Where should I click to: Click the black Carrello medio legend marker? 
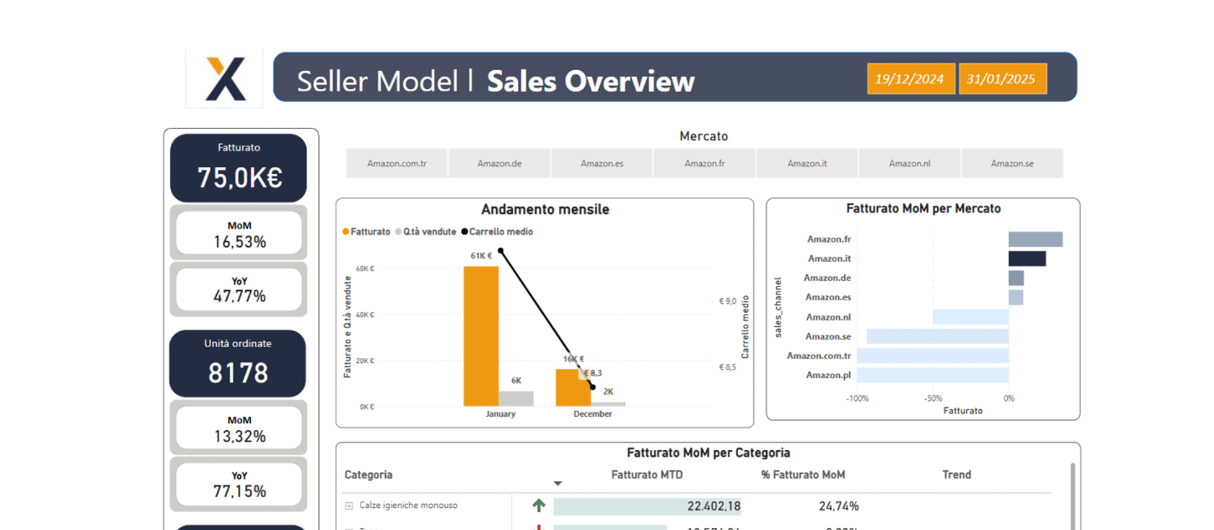pyautogui.click(x=465, y=231)
